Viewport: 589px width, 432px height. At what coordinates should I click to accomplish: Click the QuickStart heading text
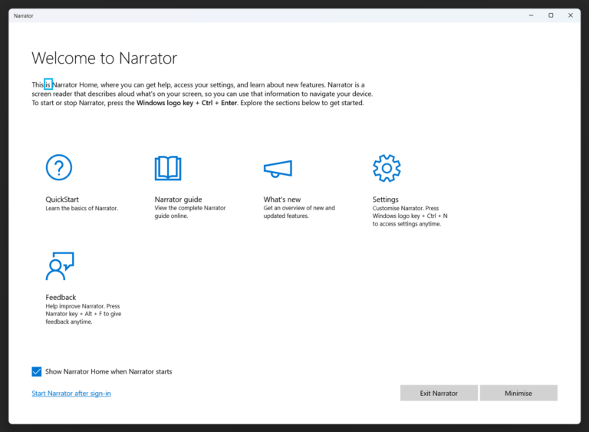[x=62, y=200]
